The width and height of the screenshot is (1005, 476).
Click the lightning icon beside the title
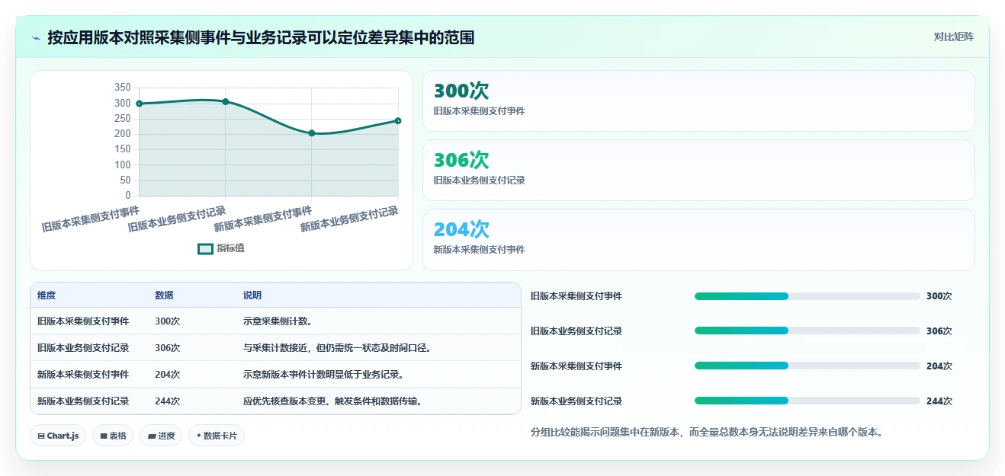pos(37,37)
